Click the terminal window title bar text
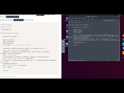 point(92,16)
